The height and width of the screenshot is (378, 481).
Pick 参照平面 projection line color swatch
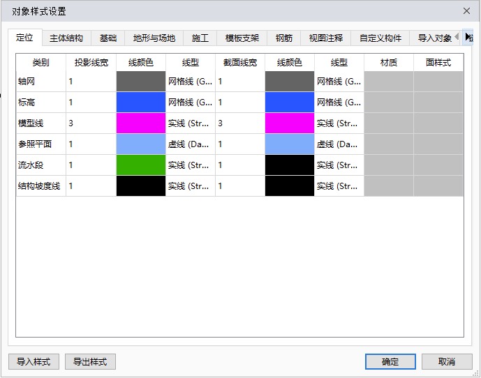coord(141,144)
